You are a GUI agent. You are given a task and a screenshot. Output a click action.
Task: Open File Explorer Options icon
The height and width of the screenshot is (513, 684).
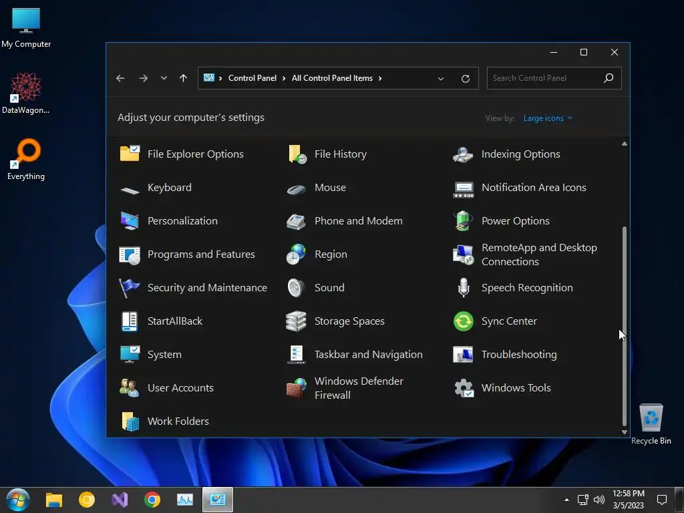pos(130,154)
